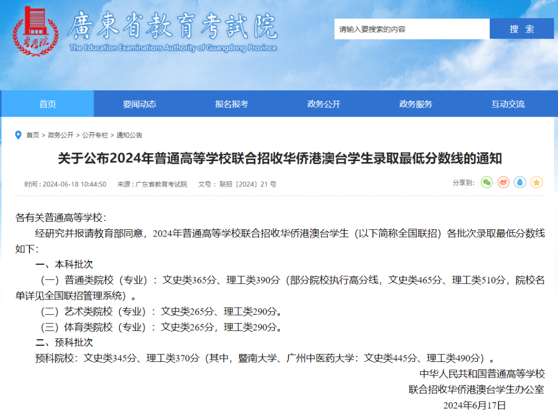The height and width of the screenshot is (412, 558).
Task: Click the 分享到 label
Action: point(463,183)
